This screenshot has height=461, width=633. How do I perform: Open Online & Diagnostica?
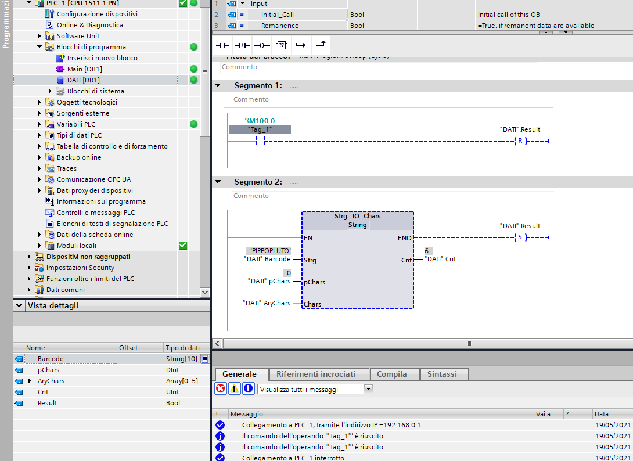pos(89,24)
